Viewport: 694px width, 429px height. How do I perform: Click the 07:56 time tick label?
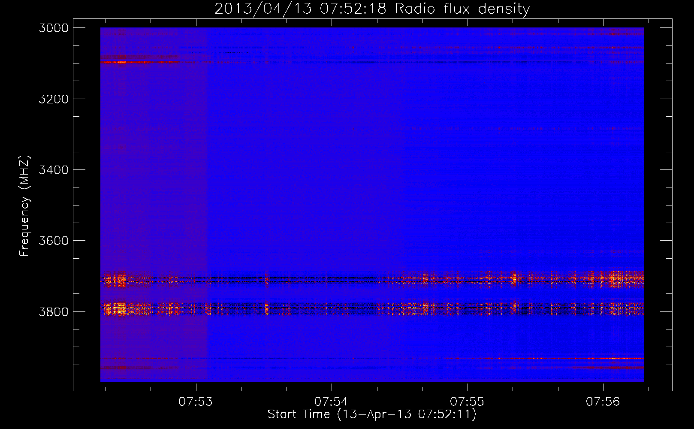click(603, 402)
